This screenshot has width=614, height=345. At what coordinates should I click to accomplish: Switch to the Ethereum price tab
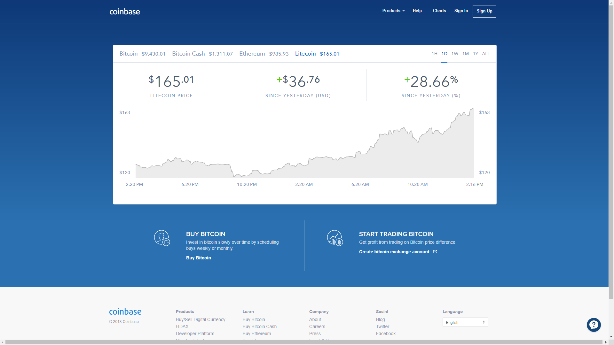264,54
